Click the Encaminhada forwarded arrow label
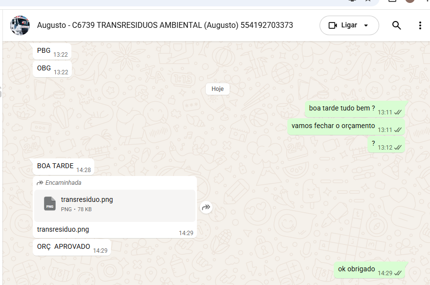This screenshot has height=285, width=430. (x=59, y=183)
